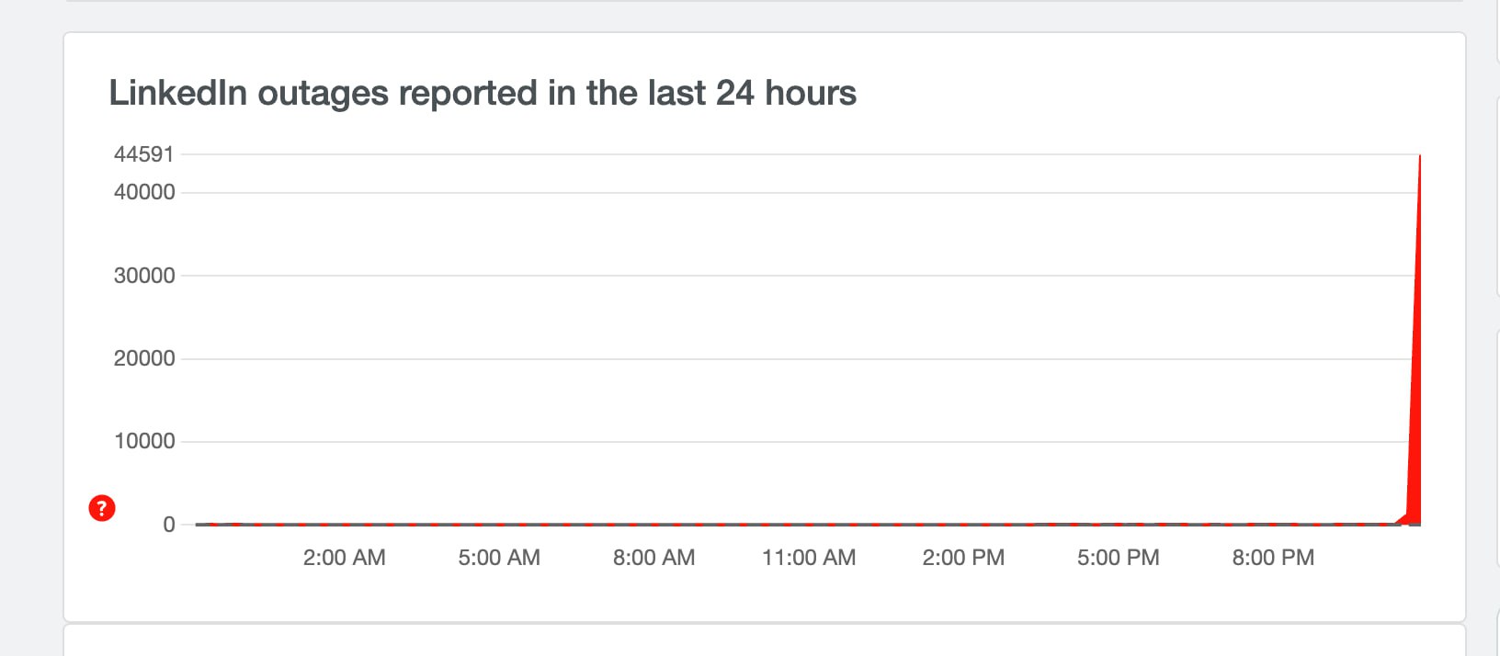1500x656 pixels.
Task: Click the base of the red outage spike
Action: 1415,519
